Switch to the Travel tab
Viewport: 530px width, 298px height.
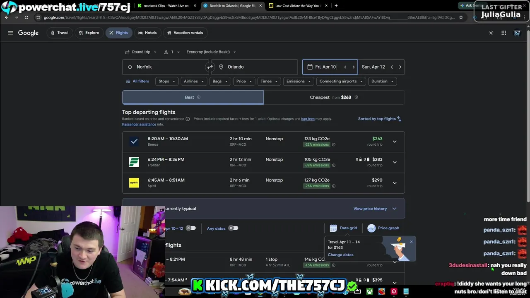point(60,33)
